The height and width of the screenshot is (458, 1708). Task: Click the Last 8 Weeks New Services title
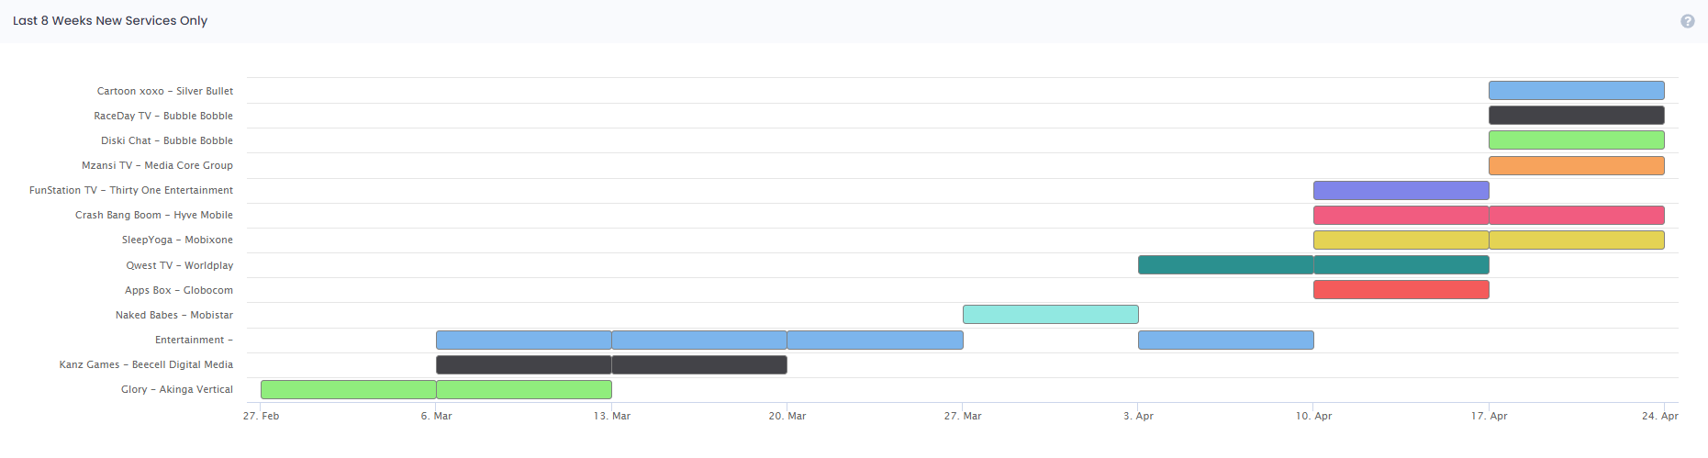point(110,20)
